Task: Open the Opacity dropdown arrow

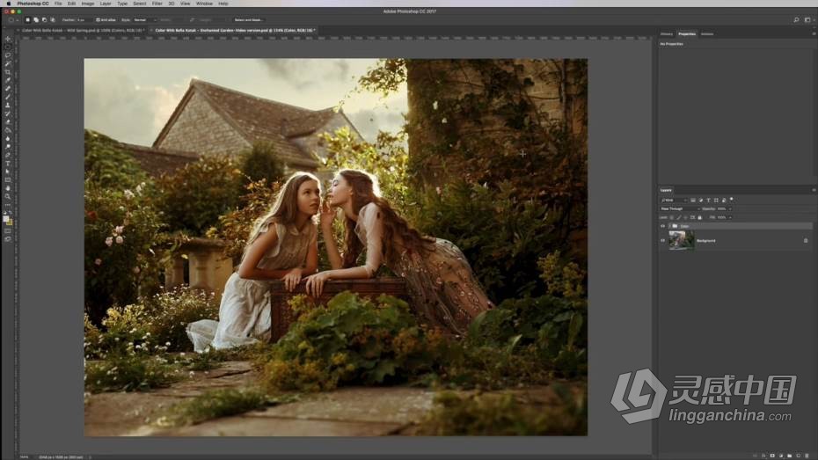Action: pyautogui.click(x=730, y=208)
